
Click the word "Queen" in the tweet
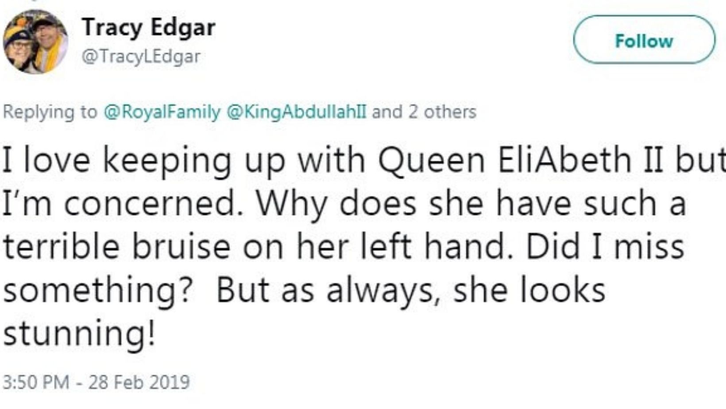pyautogui.click(x=431, y=160)
